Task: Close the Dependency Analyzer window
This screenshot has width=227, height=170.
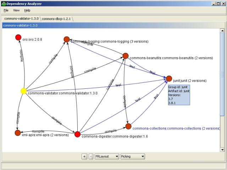Action: pos(223,4)
